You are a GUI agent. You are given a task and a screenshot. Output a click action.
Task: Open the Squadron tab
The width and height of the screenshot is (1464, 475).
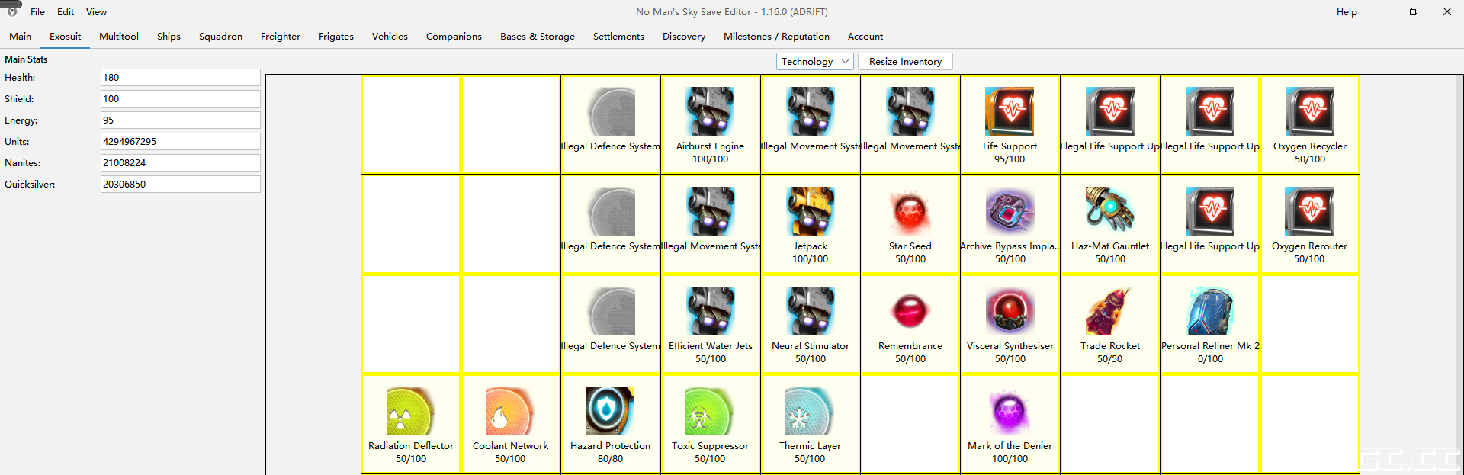click(220, 37)
